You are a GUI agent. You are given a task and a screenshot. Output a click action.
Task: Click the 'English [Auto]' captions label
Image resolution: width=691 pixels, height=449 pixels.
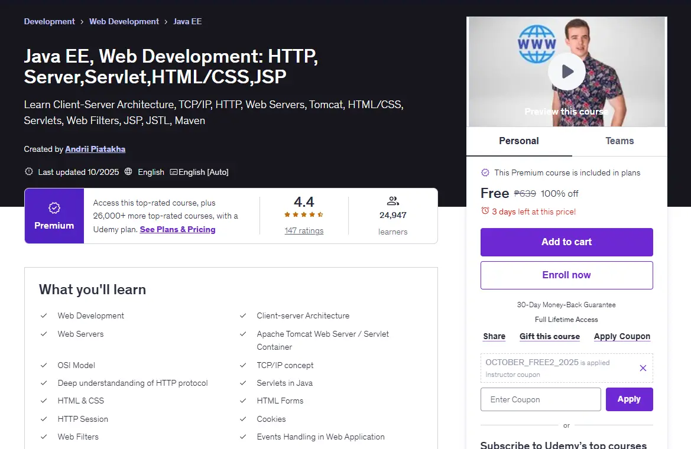click(203, 172)
